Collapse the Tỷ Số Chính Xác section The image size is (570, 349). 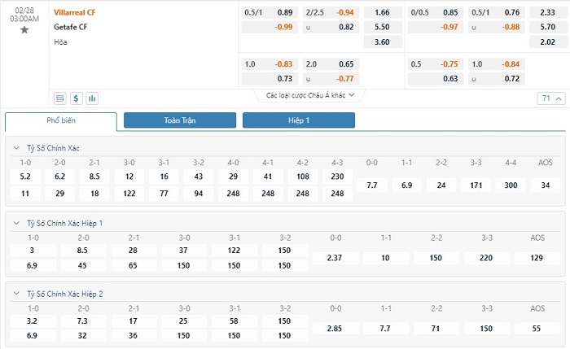coord(18,148)
